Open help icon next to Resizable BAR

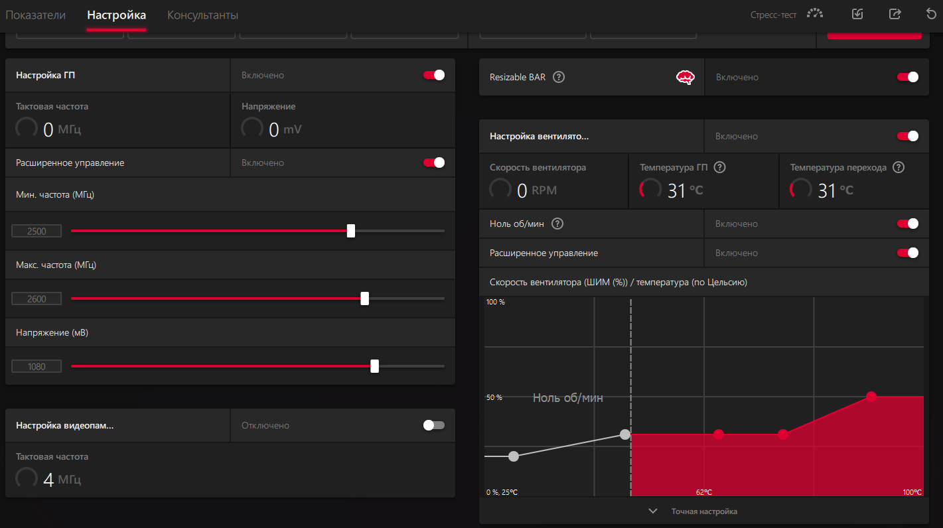[x=559, y=77]
